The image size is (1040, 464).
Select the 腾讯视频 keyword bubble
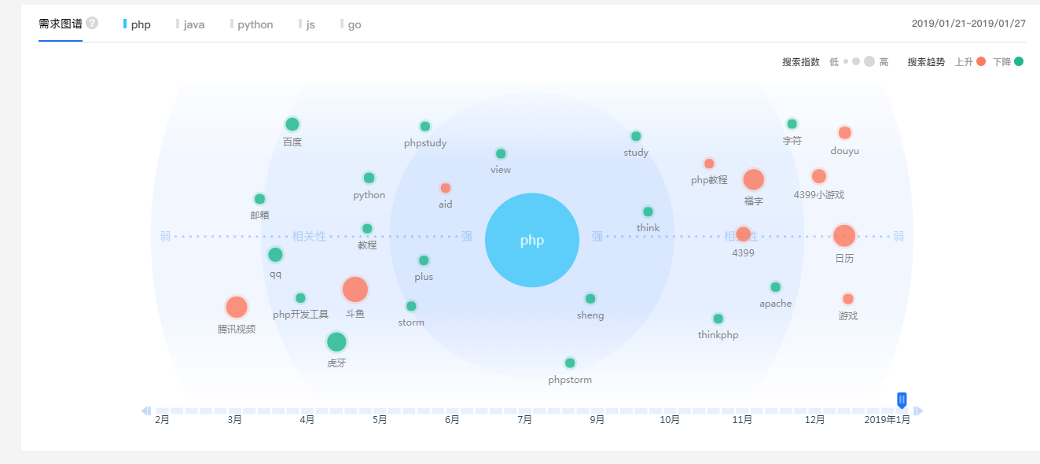(x=236, y=307)
